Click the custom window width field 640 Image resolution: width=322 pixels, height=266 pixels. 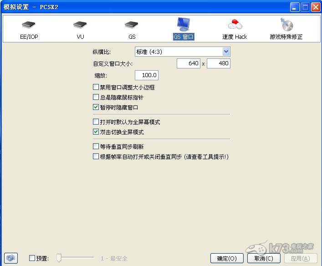189,64
